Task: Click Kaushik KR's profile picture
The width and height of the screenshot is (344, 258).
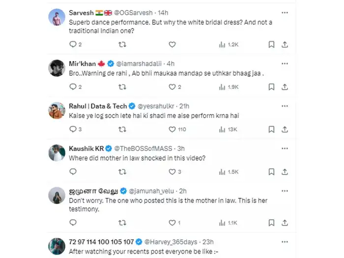Action: tap(57, 153)
